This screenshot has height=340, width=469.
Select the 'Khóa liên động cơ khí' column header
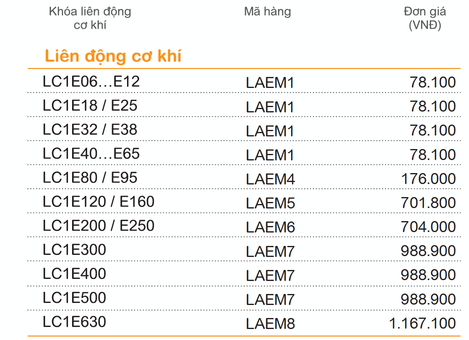pos(90,18)
